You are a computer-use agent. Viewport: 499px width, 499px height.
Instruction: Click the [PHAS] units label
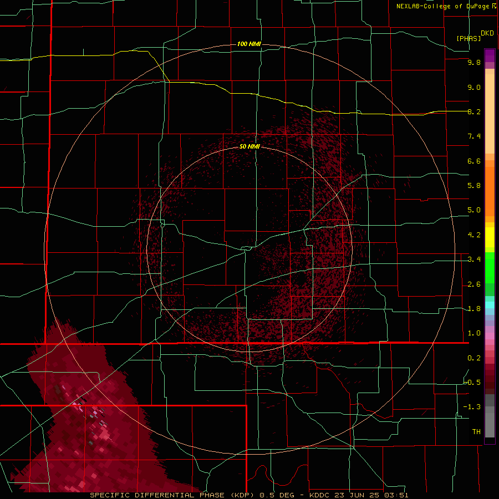[x=469, y=38]
